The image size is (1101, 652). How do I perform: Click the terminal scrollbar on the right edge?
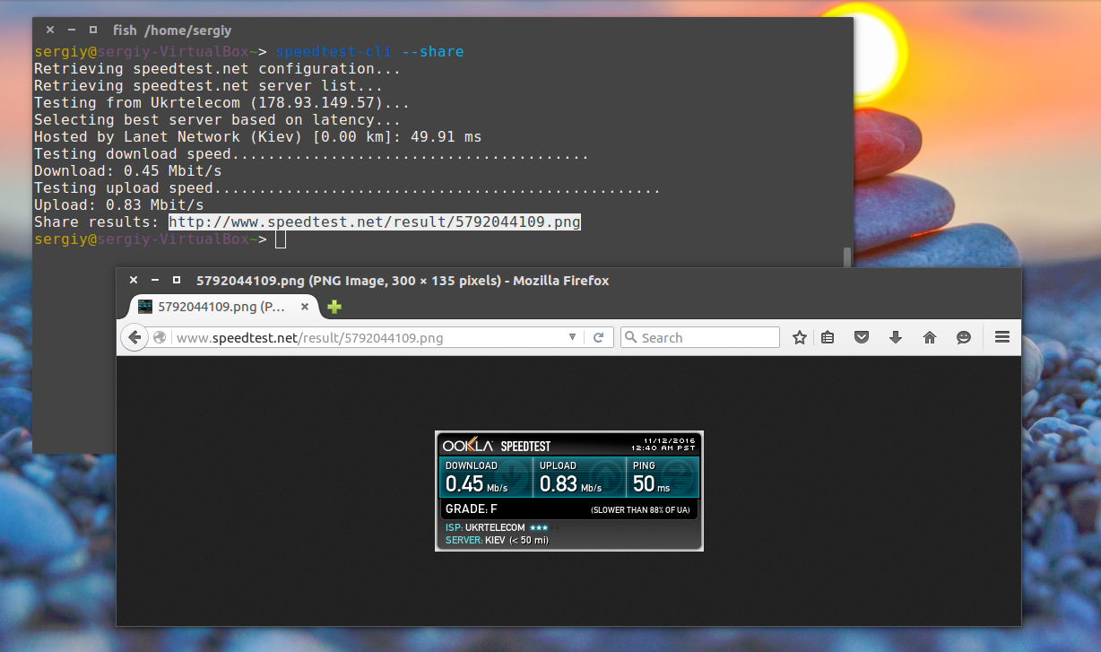tap(845, 257)
